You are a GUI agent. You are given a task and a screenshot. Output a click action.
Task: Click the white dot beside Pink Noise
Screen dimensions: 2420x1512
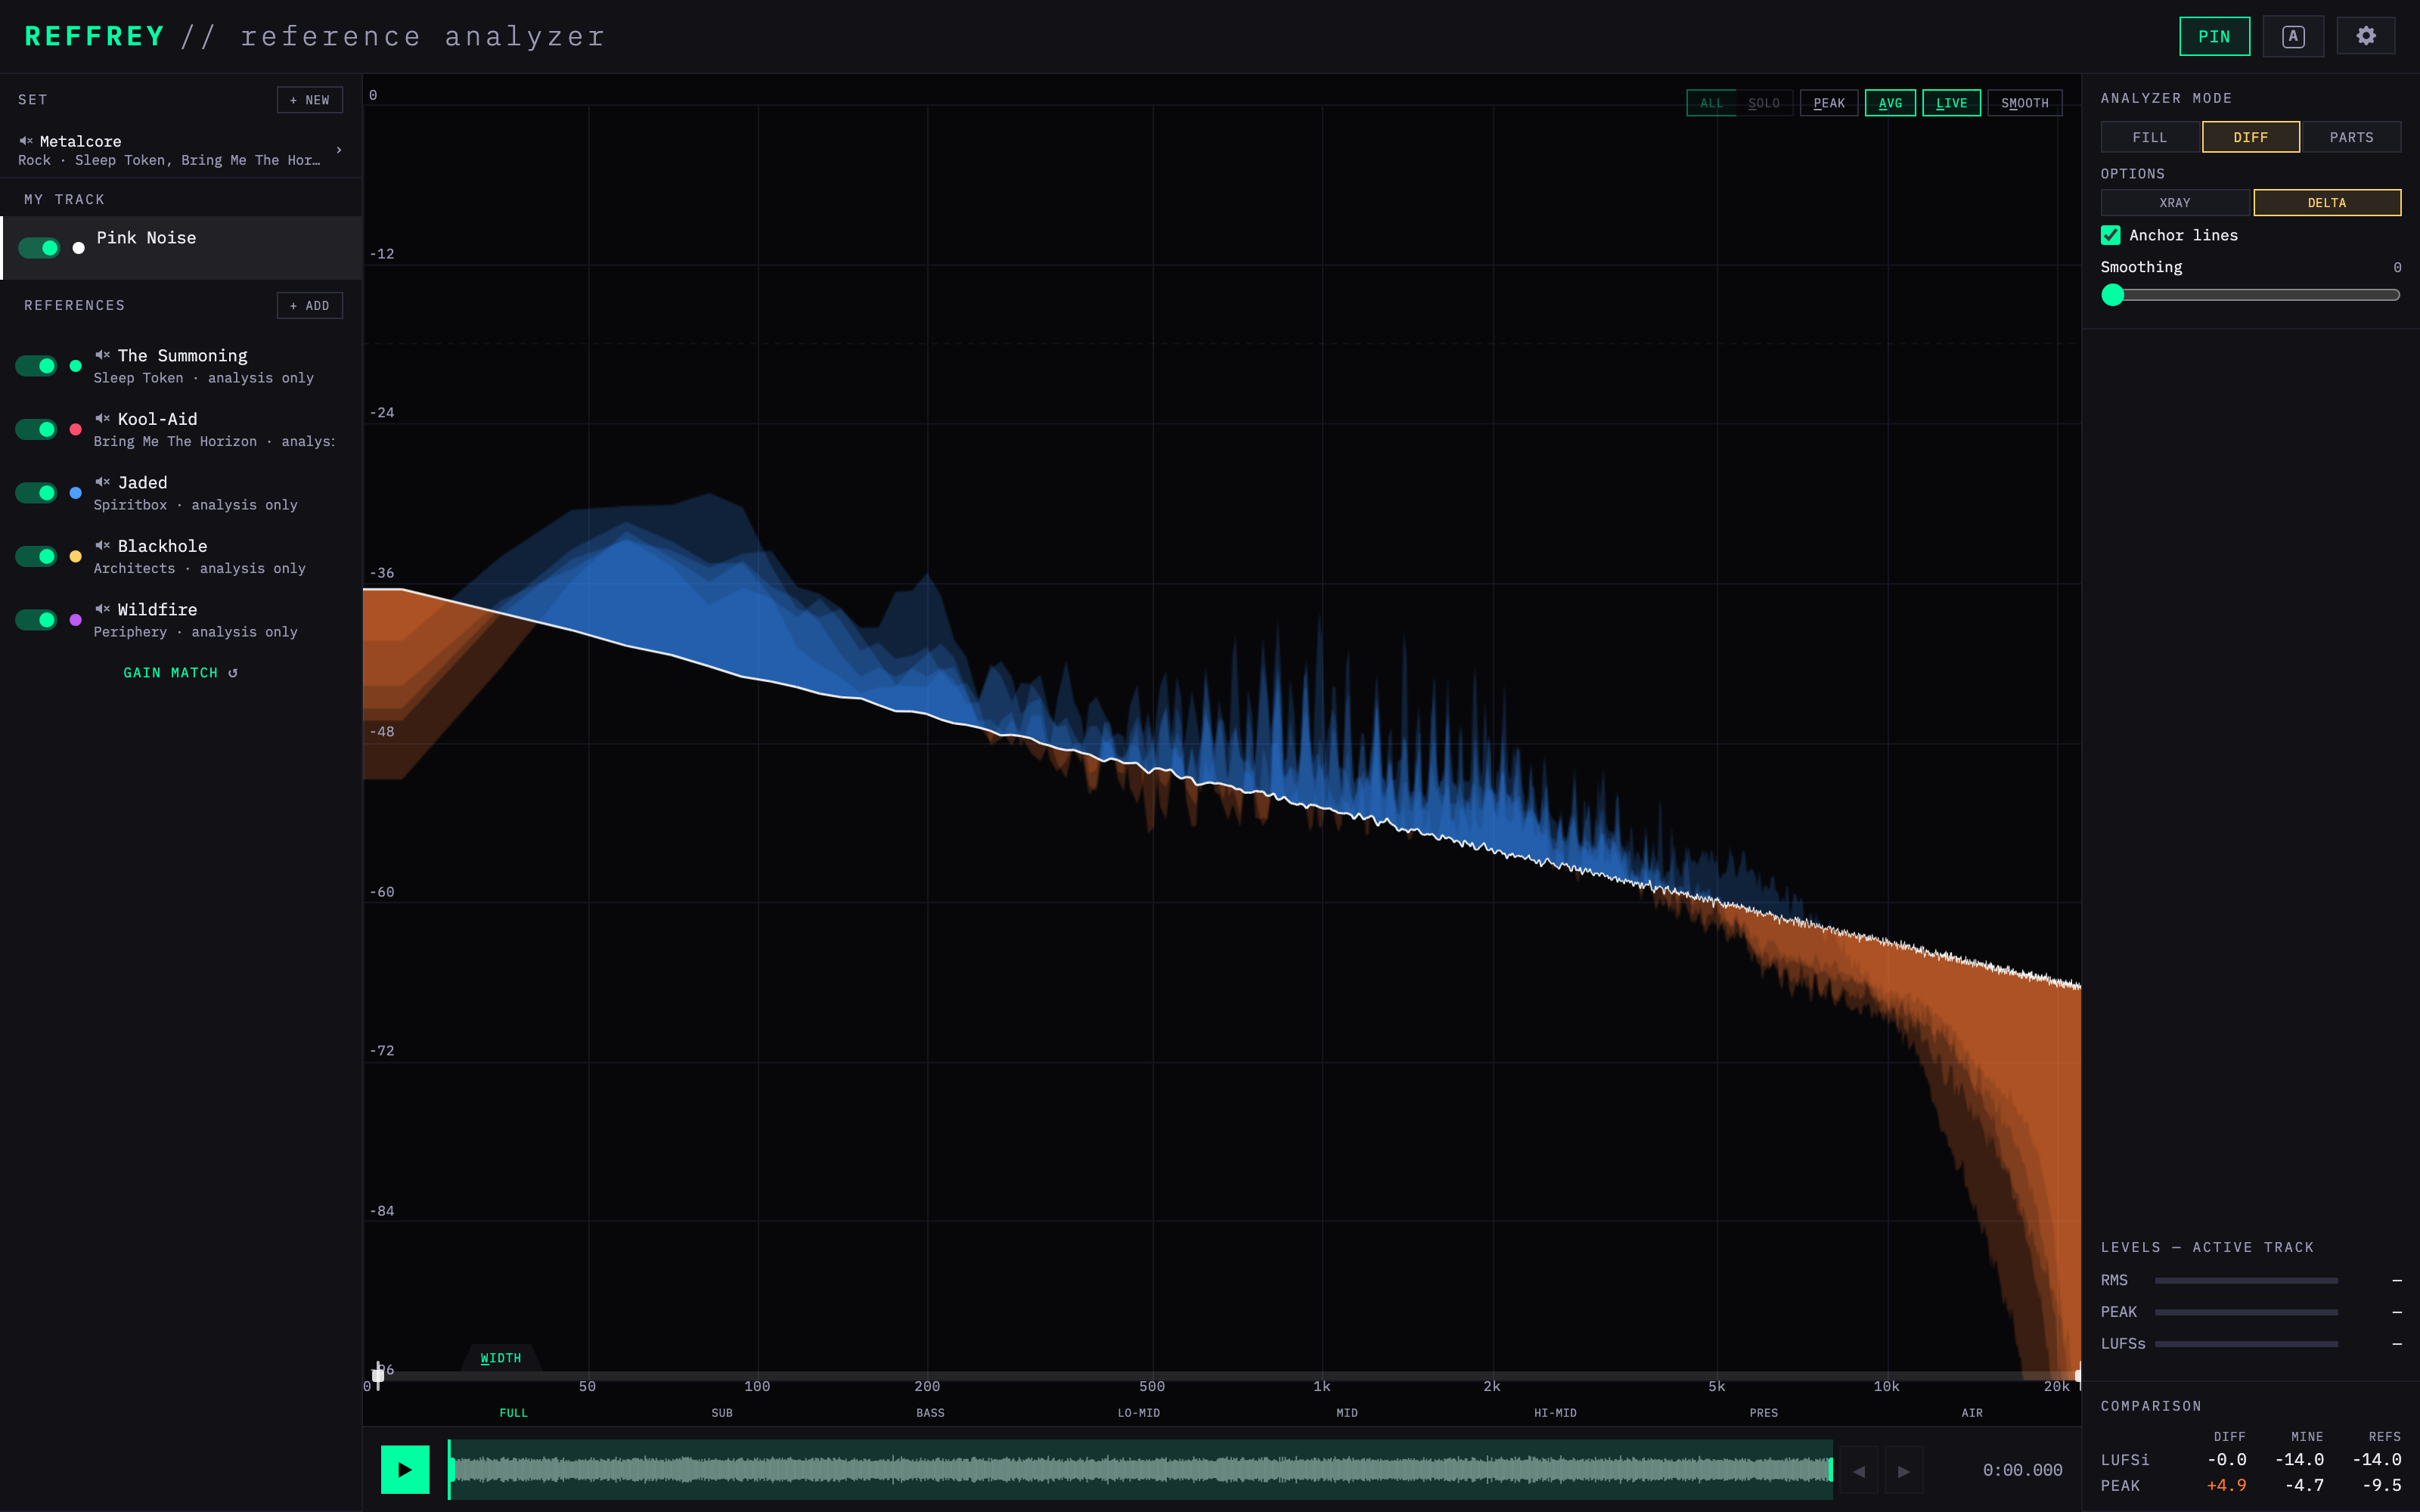coord(78,248)
